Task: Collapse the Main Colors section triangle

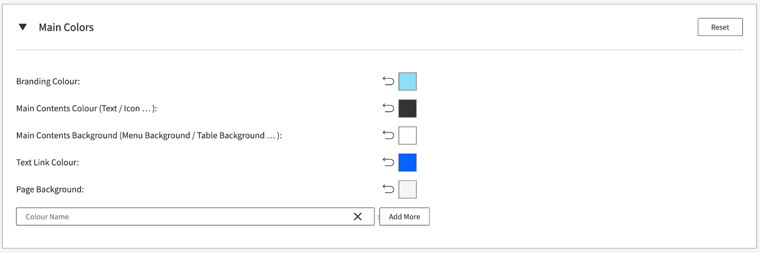Action: pyautogui.click(x=22, y=27)
